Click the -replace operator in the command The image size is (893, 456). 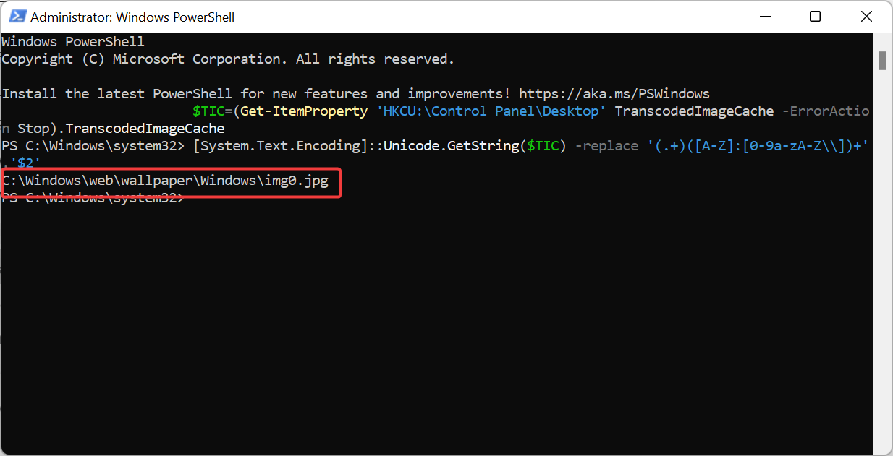tap(606, 145)
